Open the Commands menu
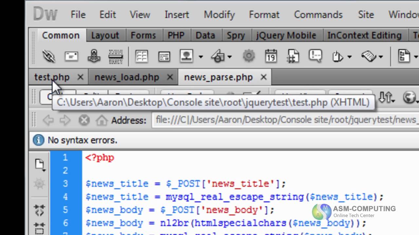 [318, 15]
